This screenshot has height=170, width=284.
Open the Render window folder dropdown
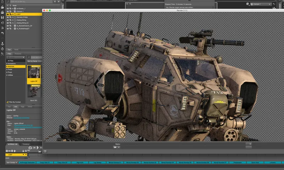(117, 147)
